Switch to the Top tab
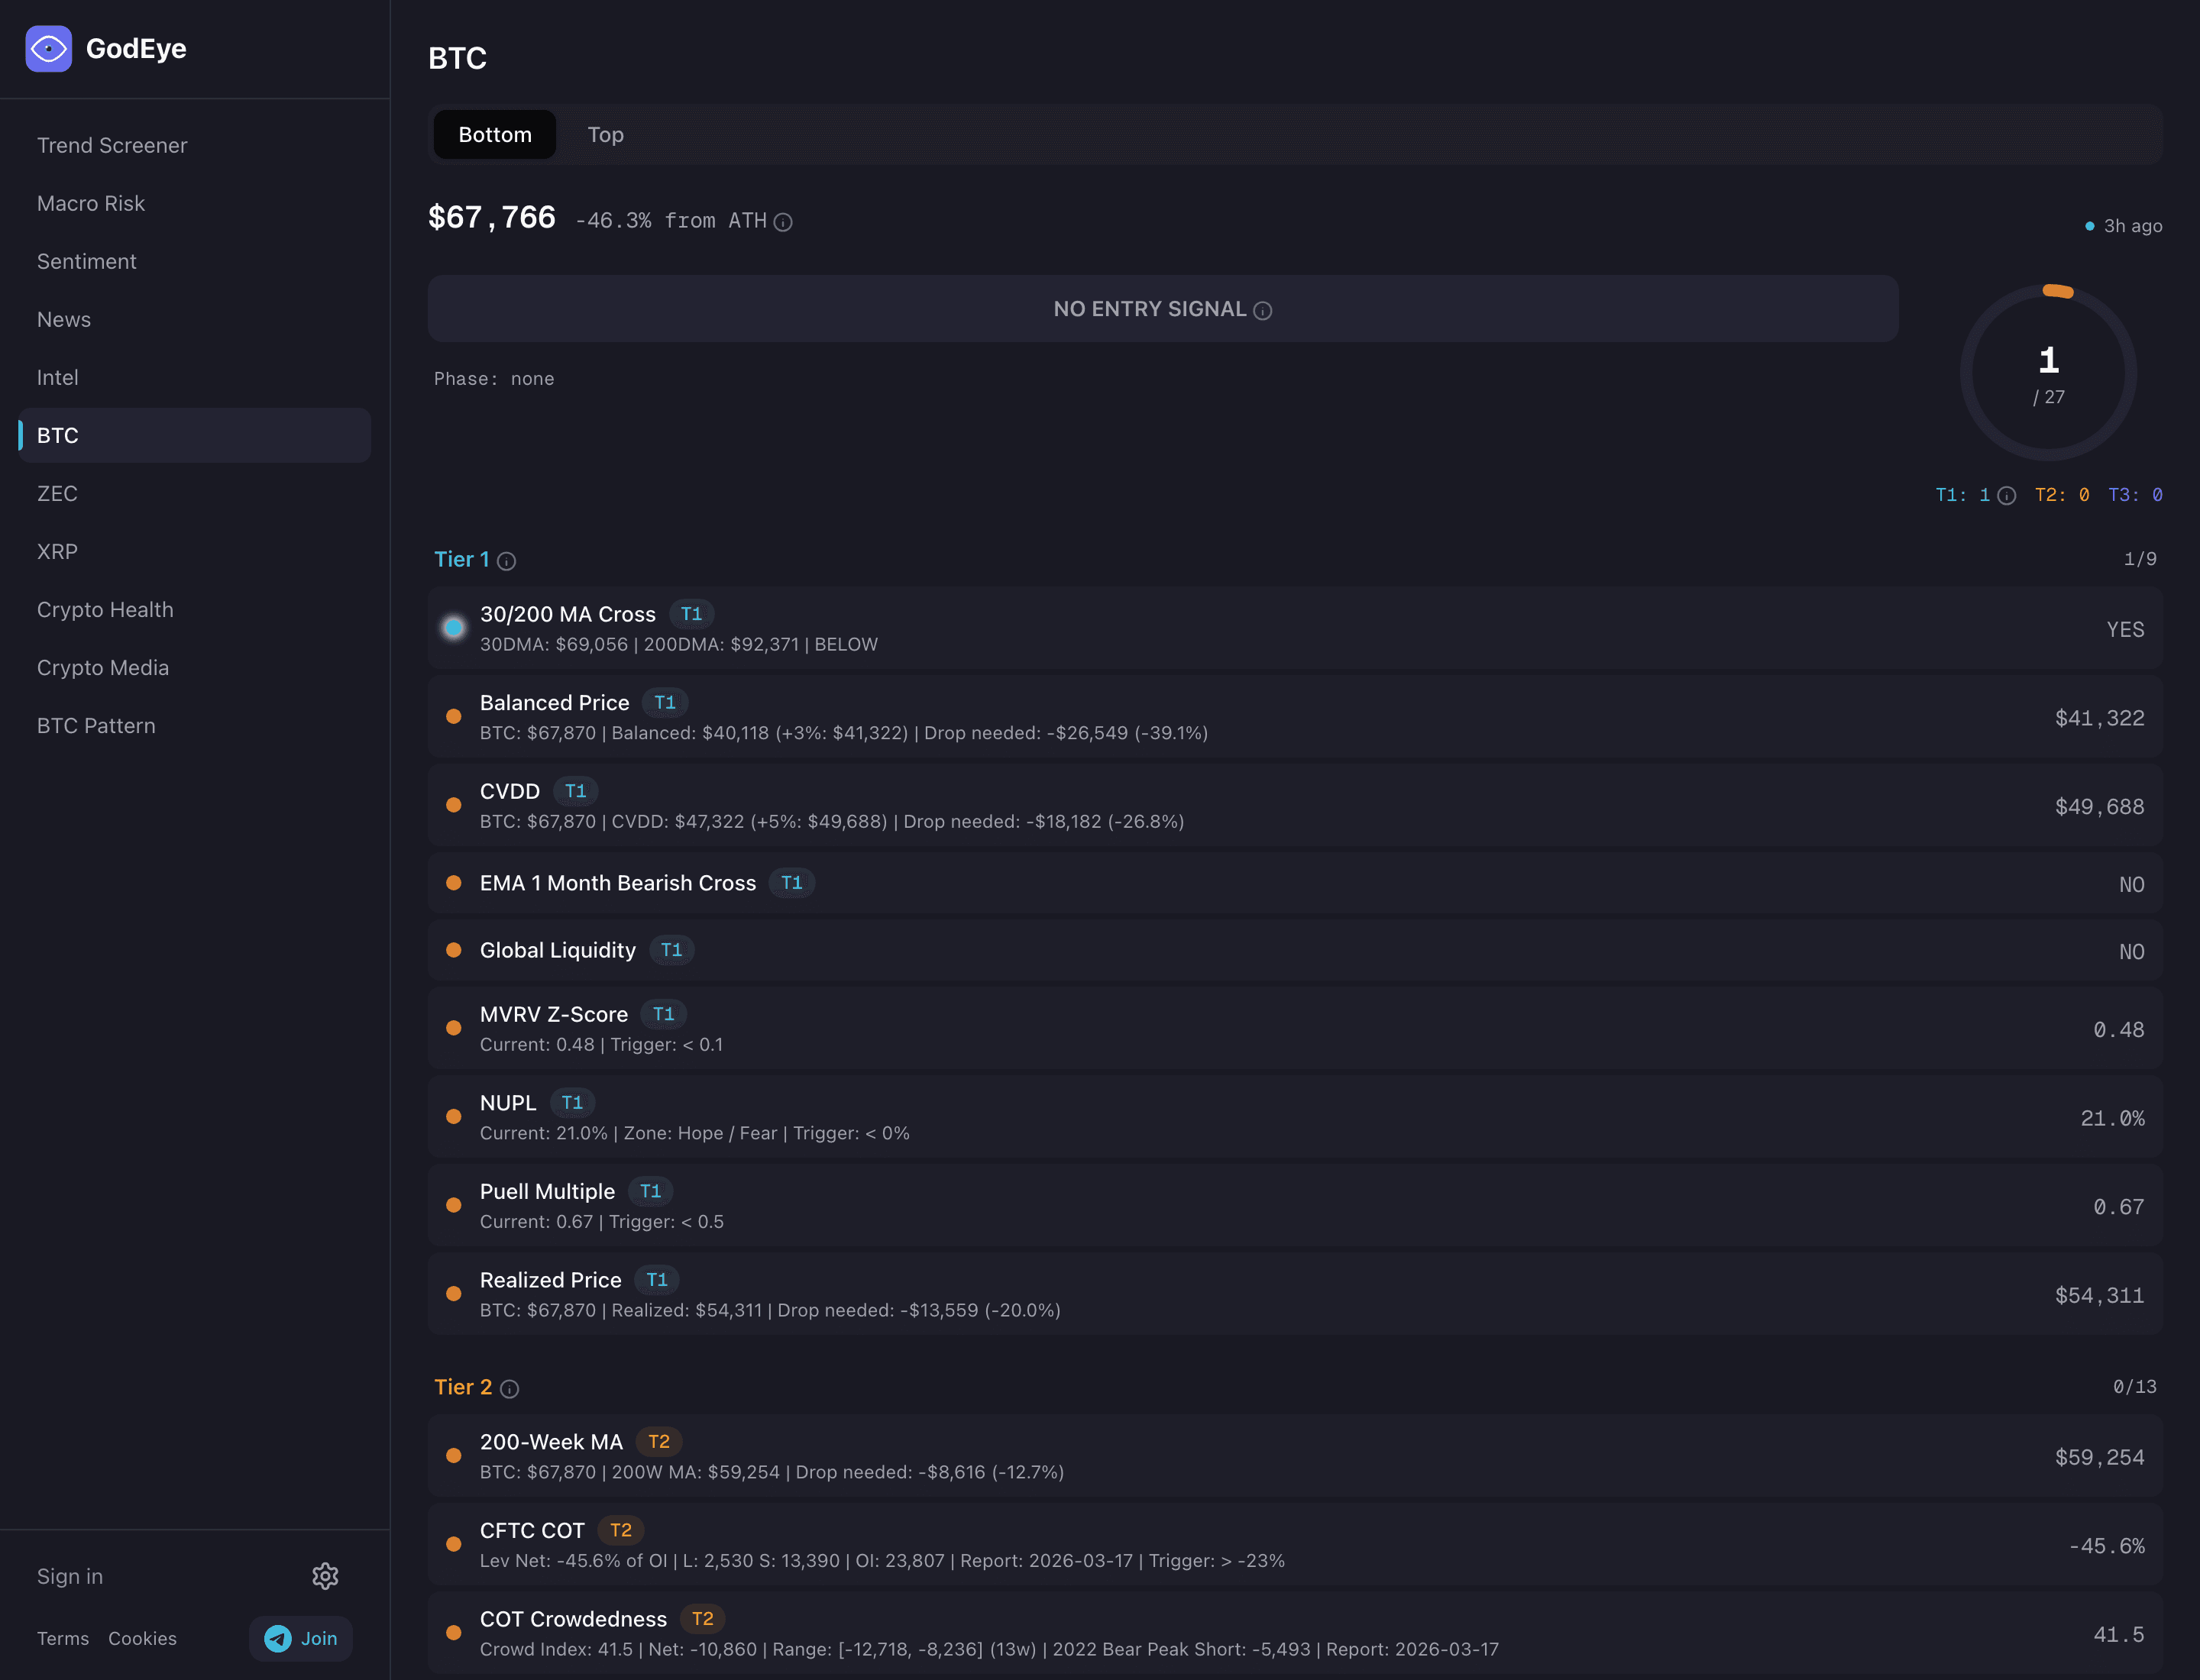Screen dimensions: 2200x1680 [605, 135]
